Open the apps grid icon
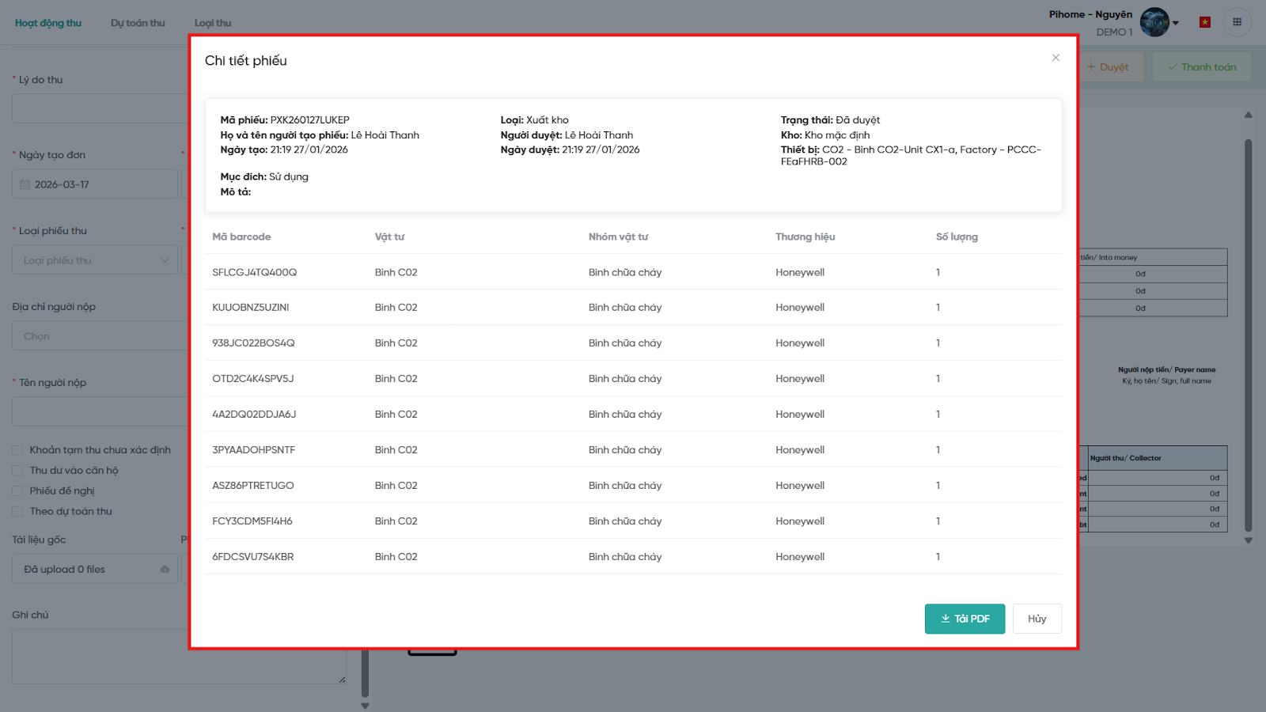Image resolution: width=1266 pixels, height=712 pixels. click(x=1237, y=22)
